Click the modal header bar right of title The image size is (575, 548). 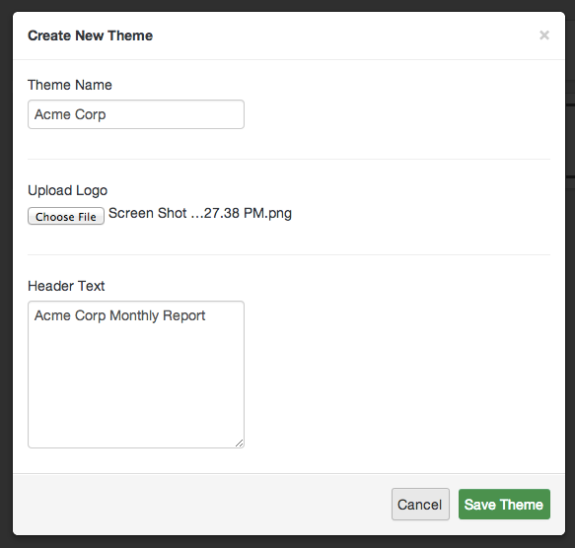pyautogui.click(x=345, y=35)
